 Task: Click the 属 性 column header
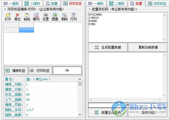[x=15, y=79]
